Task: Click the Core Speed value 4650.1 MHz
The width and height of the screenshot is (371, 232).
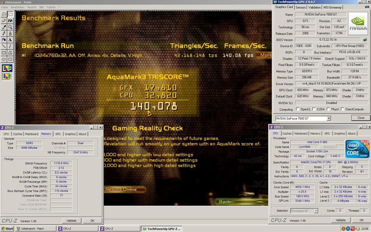Action: click(x=302, y=187)
